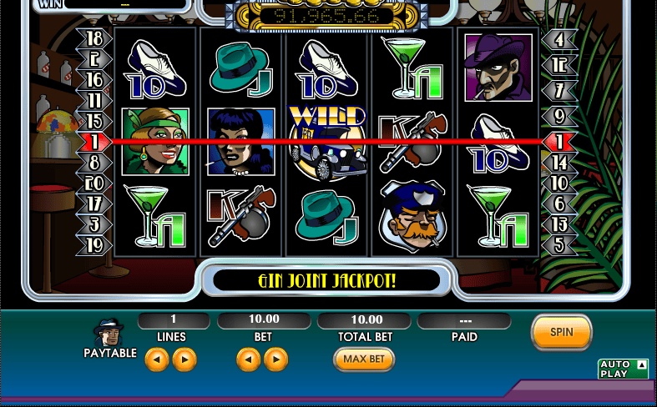Expand the Auto Play menu
657x407 pixels.
[623, 369]
